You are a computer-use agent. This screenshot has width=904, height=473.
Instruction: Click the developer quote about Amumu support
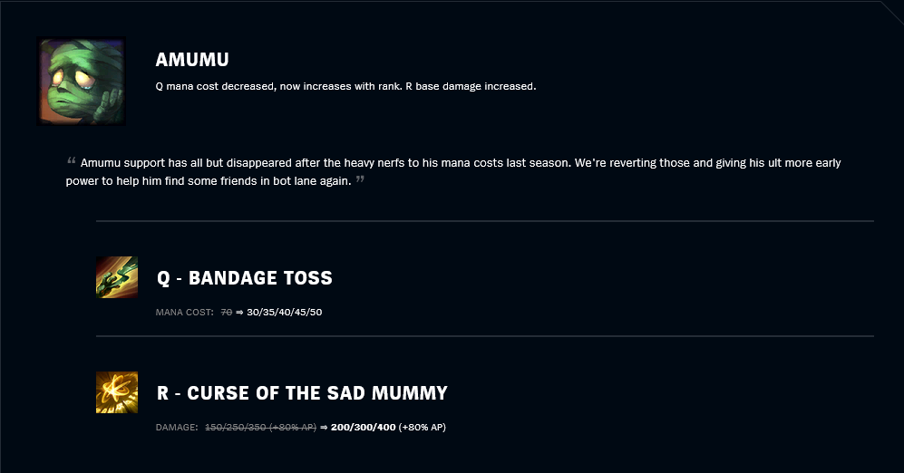pos(453,171)
